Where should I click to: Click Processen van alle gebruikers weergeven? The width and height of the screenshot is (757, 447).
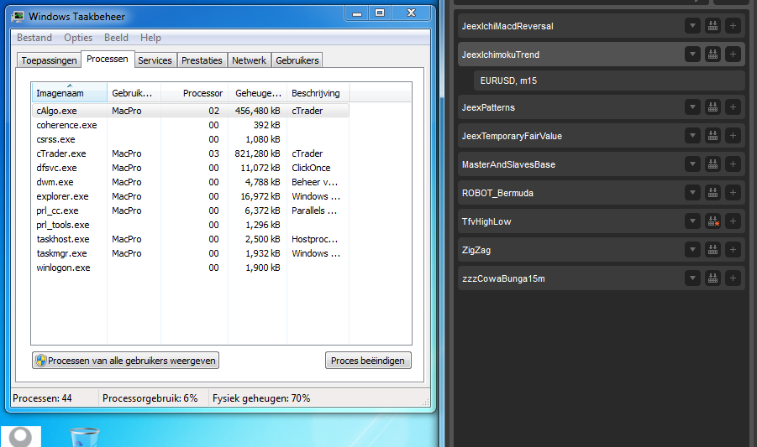[125, 361]
